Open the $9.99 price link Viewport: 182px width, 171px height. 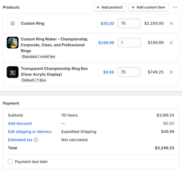(x=108, y=72)
